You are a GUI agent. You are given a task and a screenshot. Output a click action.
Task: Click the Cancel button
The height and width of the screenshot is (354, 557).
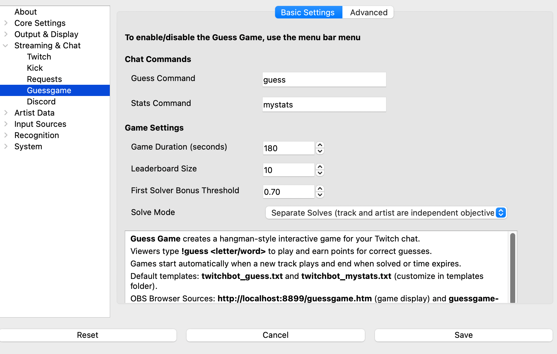(x=275, y=335)
